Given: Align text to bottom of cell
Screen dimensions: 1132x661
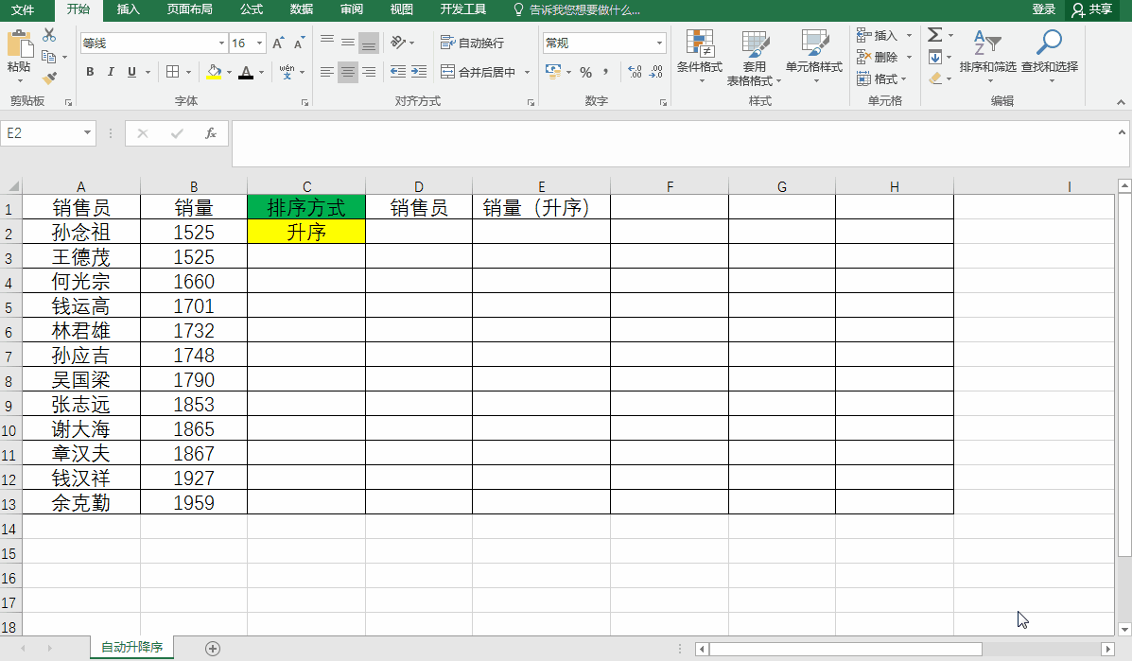Looking at the screenshot, I should pyautogui.click(x=369, y=43).
